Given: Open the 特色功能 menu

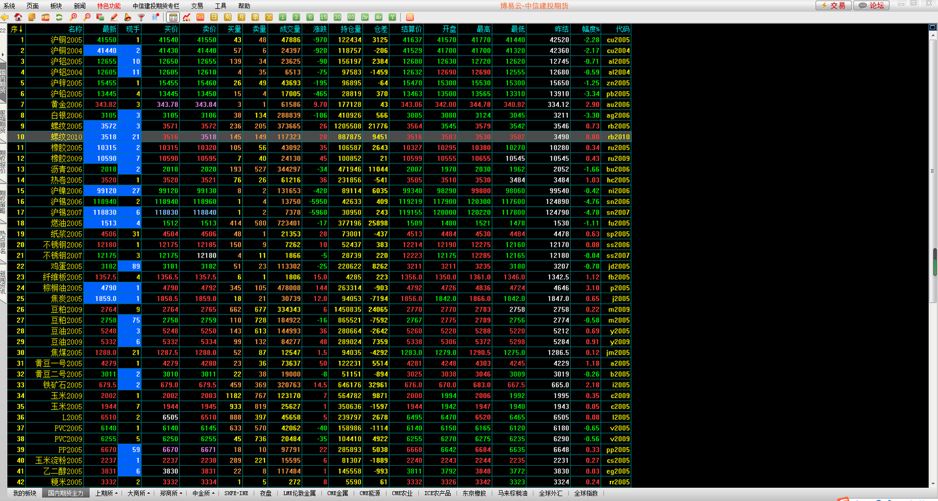Looking at the screenshot, I should 109,5.
